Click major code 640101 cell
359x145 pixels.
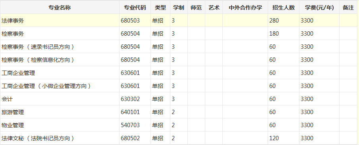pos(135,112)
